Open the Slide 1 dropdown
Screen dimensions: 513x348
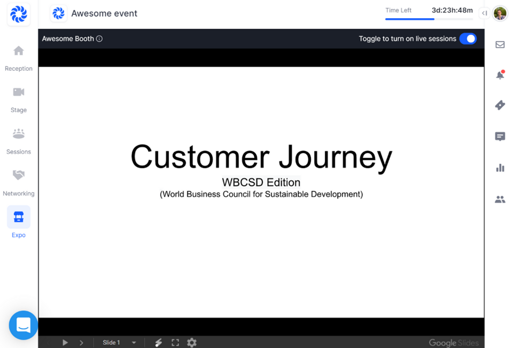click(x=119, y=343)
